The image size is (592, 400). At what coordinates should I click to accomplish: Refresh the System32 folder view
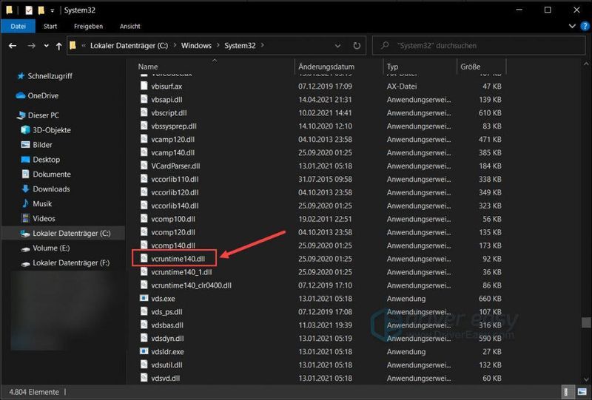pos(357,46)
